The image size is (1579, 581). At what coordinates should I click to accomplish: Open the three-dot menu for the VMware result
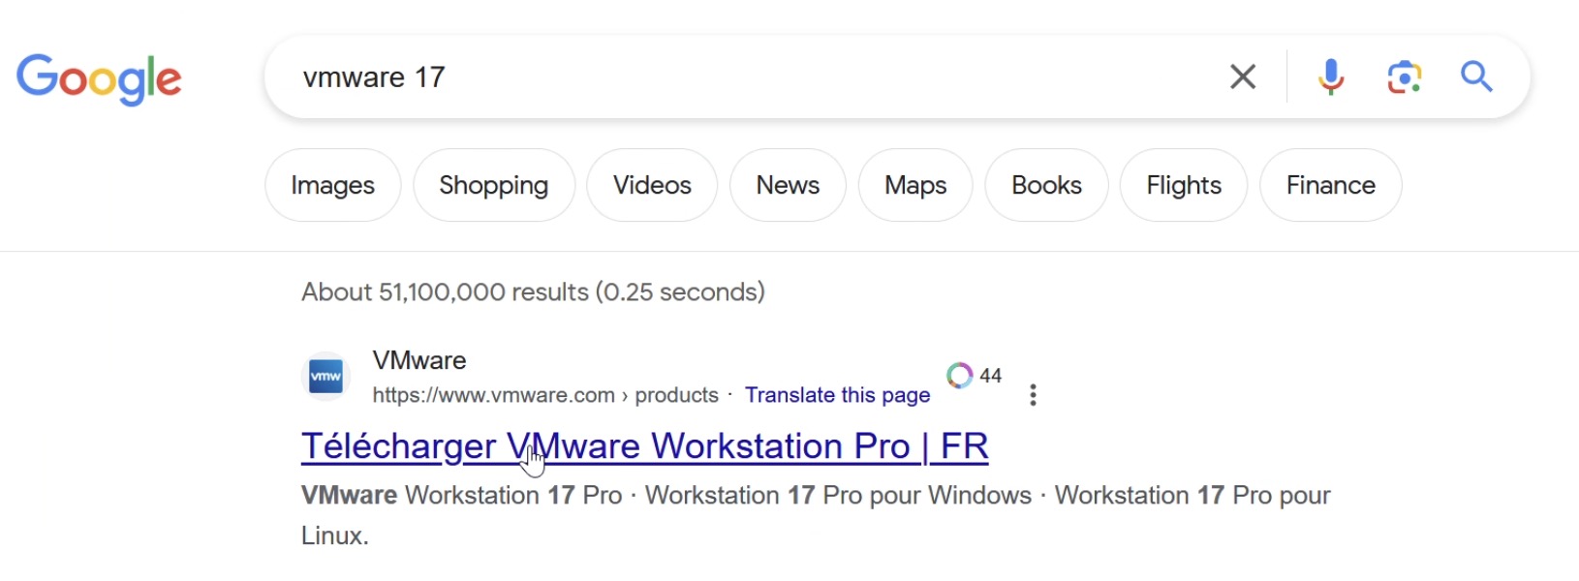1034,395
